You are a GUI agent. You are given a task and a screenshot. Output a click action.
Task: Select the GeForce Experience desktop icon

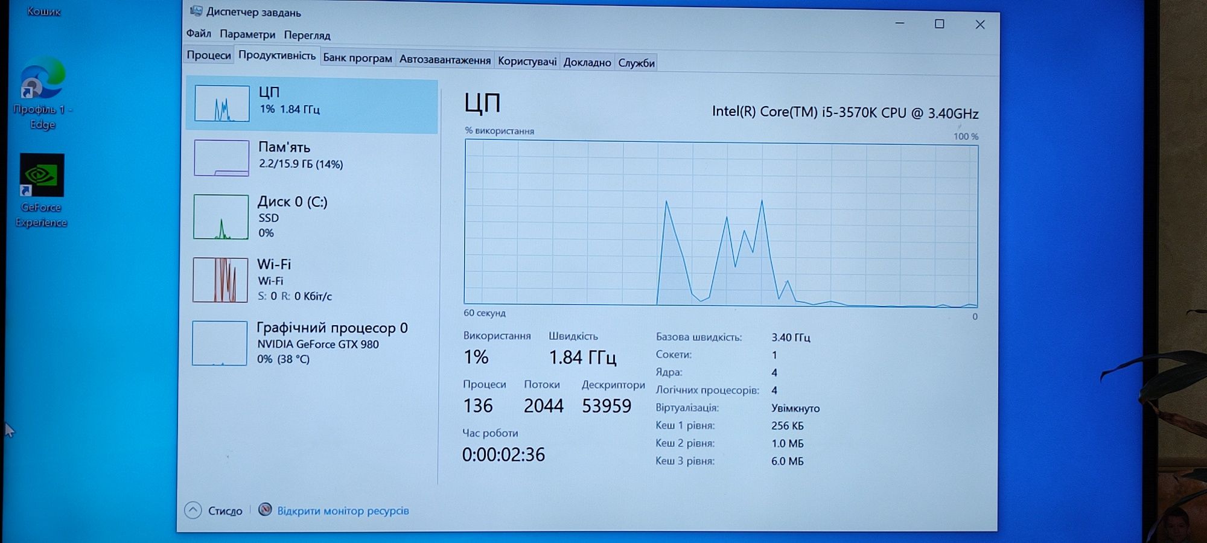click(x=41, y=191)
